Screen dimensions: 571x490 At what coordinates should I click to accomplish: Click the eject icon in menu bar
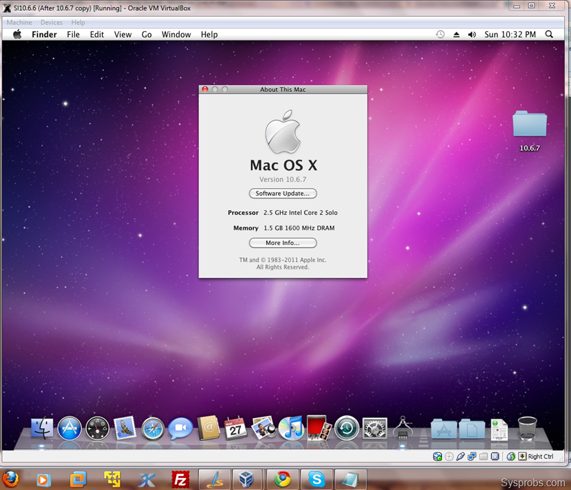pyautogui.click(x=456, y=34)
